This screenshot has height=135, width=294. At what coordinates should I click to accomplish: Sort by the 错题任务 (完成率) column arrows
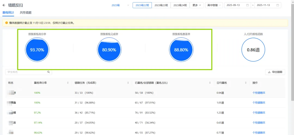point(128,83)
